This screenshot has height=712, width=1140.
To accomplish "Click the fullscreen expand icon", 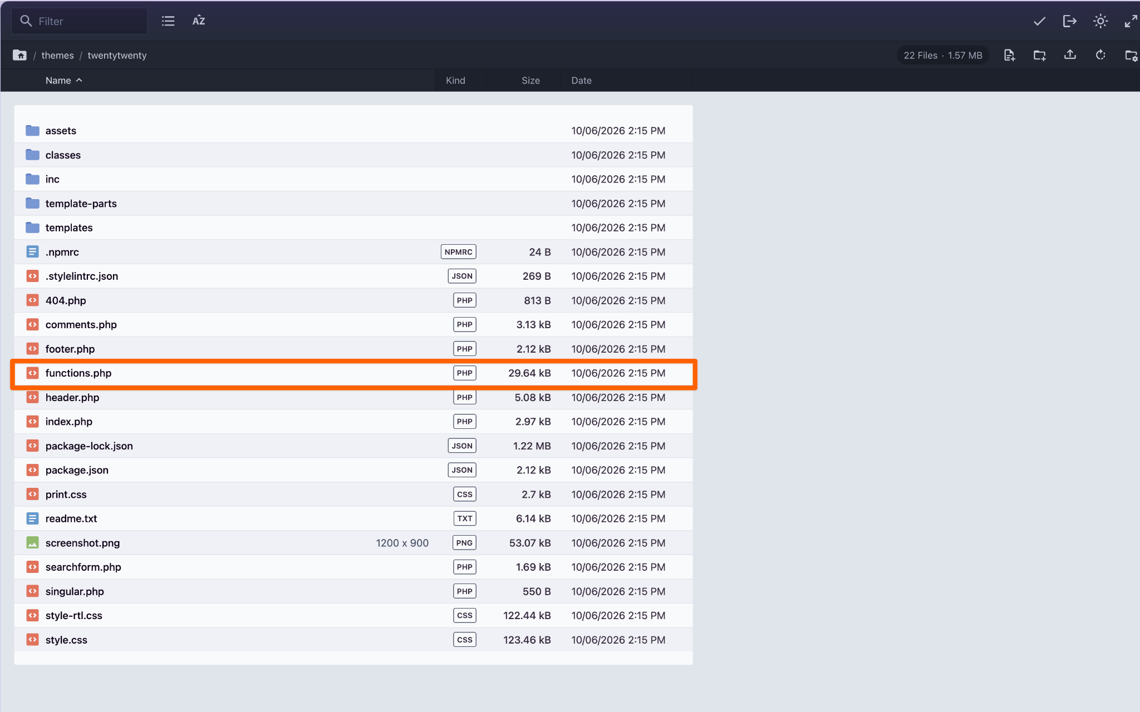I will coord(1131,21).
